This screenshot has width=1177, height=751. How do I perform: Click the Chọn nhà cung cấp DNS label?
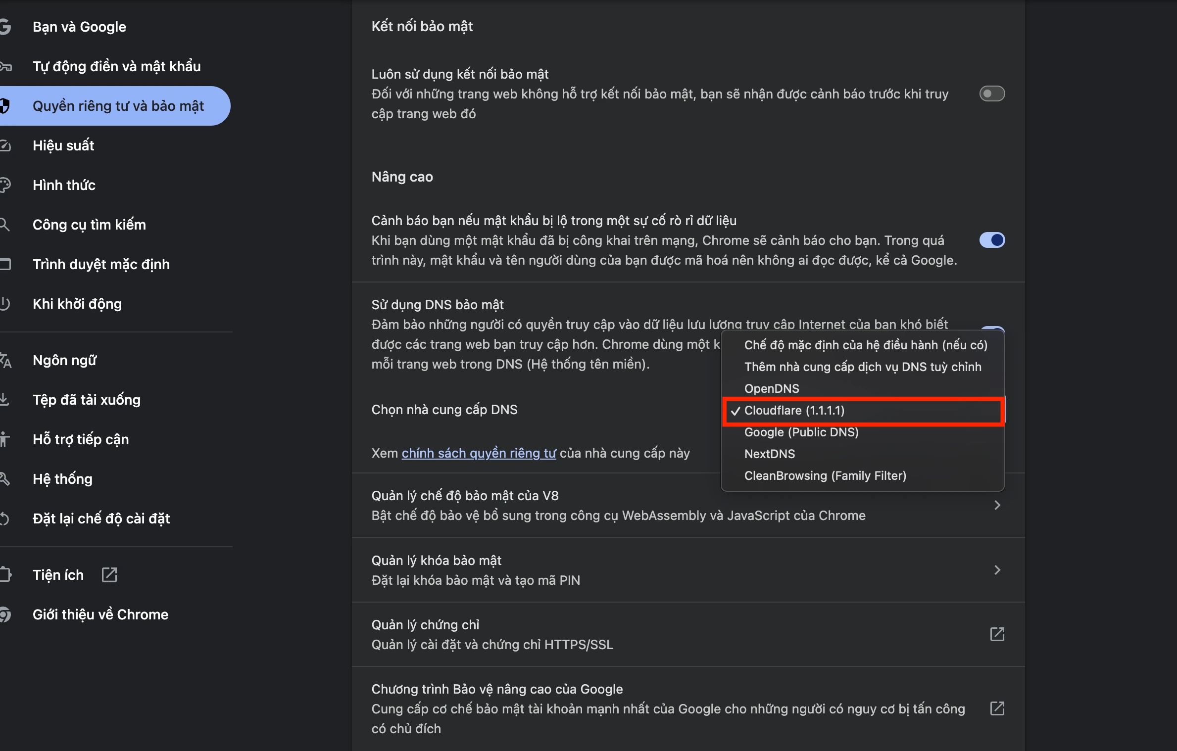pyautogui.click(x=444, y=409)
